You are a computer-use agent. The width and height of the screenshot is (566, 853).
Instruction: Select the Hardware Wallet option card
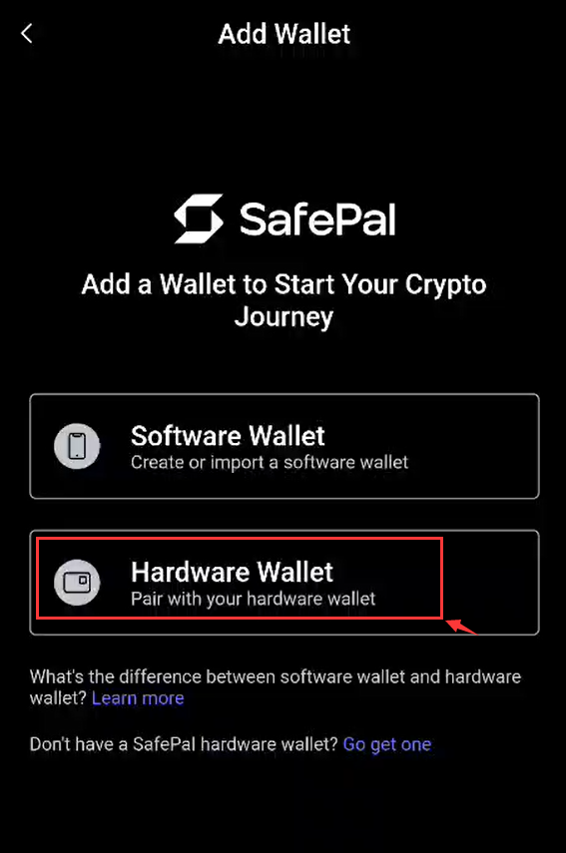coord(284,582)
